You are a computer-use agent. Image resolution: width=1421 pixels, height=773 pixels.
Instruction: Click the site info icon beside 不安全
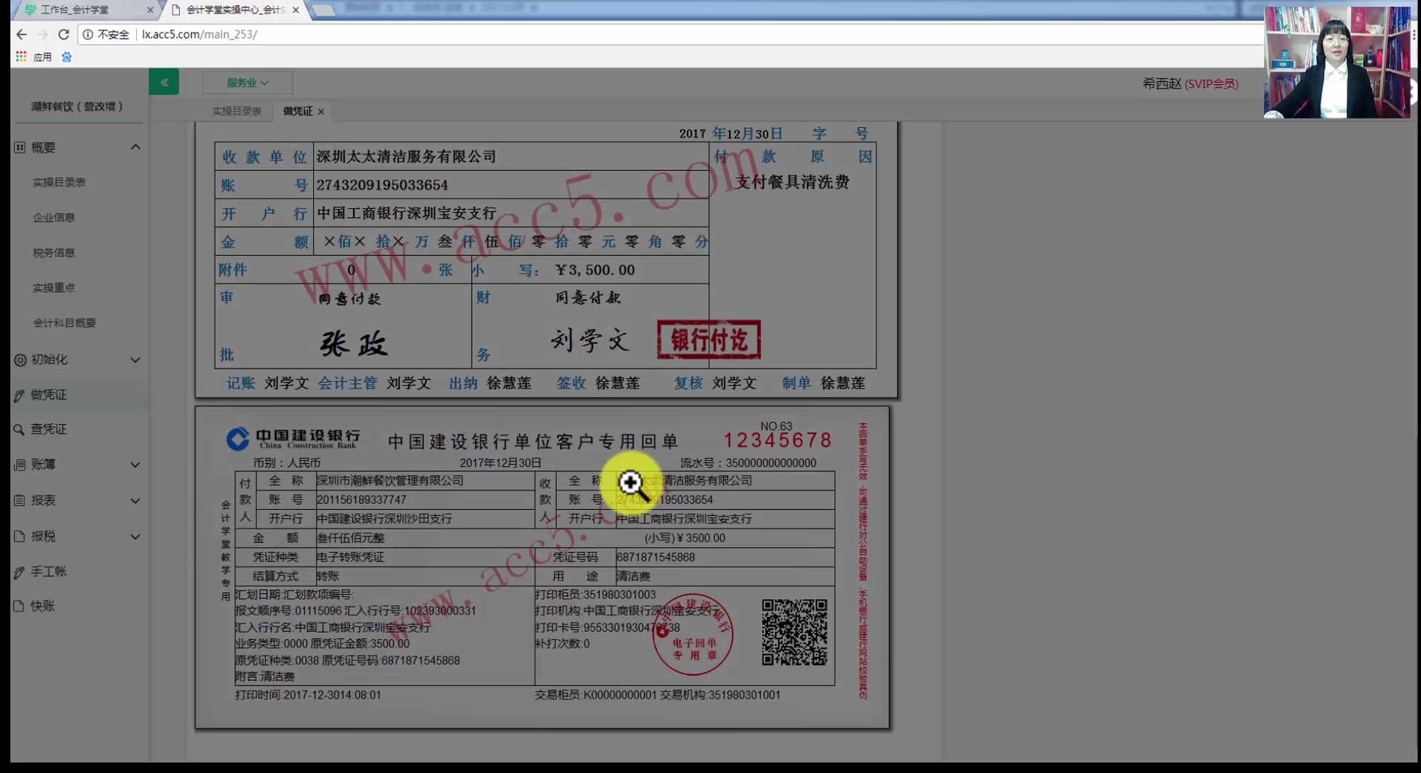click(x=88, y=34)
